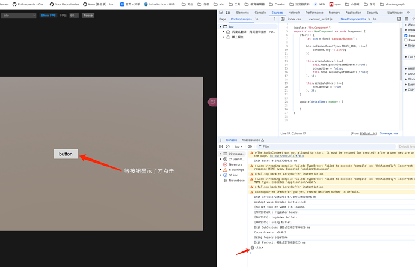Open the console drawer three-dot menu
The width and height of the screenshot is (415, 267).
tap(221, 140)
